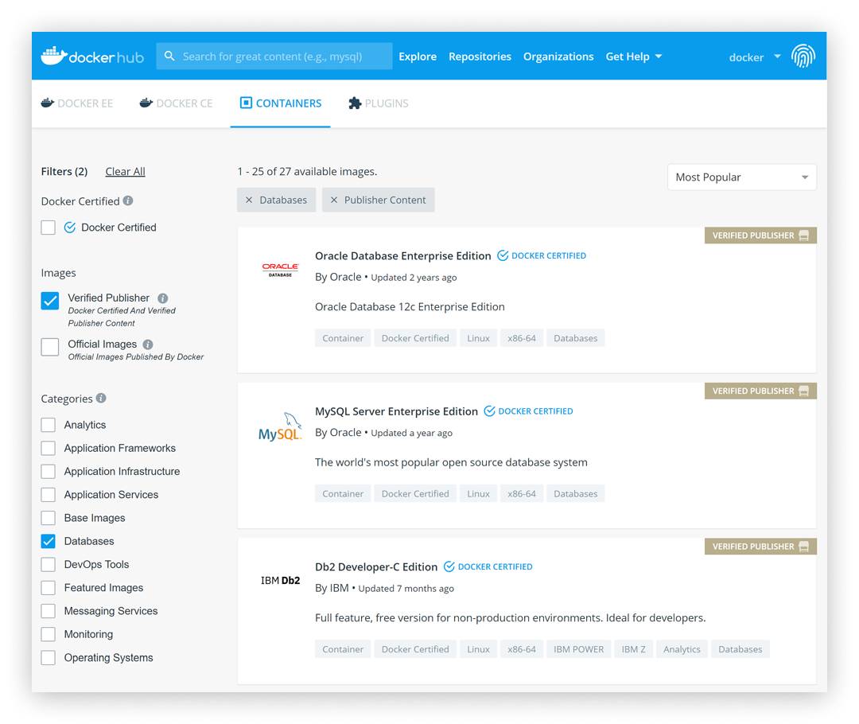Check the DevOps Tools category
The width and height of the screenshot is (859, 724).
pyautogui.click(x=49, y=565)
